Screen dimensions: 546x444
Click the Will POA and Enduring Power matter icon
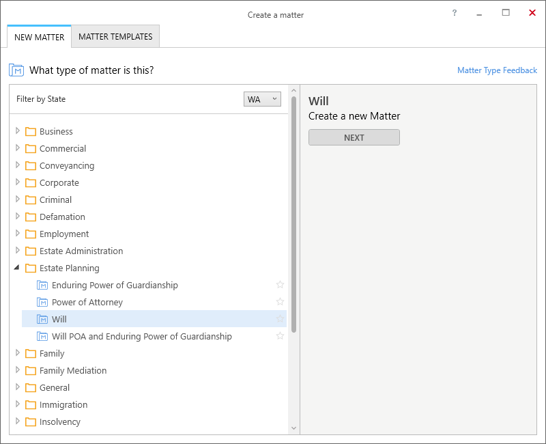42,336
